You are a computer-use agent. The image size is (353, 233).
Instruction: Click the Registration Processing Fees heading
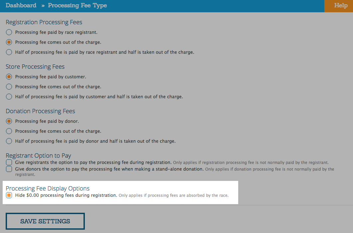point(44,22)
